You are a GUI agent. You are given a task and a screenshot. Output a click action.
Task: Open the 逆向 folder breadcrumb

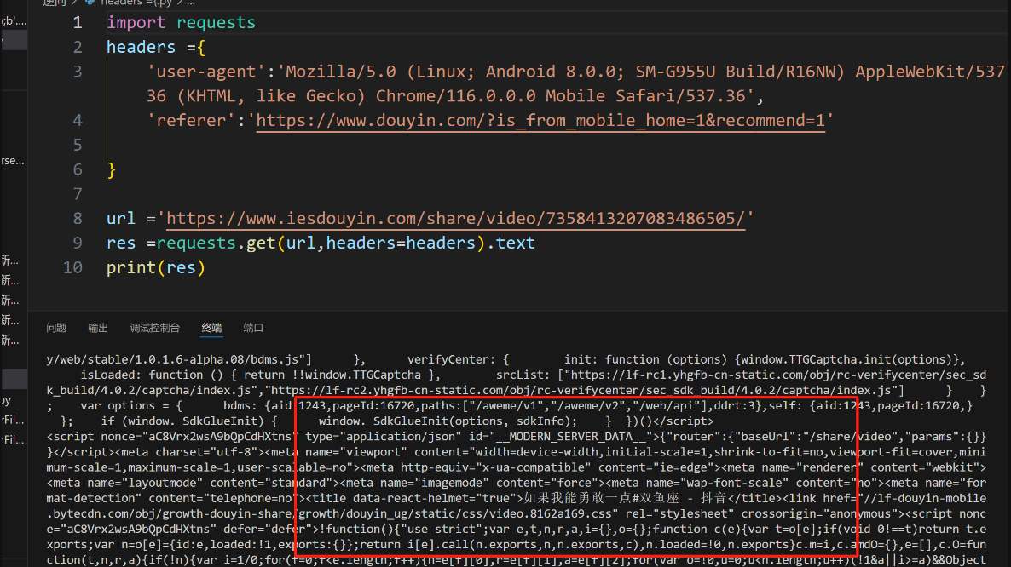coord(55,3)
